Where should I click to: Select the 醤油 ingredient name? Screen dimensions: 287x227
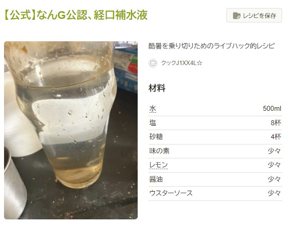[156, 179]
